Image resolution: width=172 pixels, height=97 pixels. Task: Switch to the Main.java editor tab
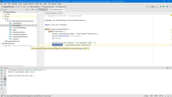click(x=43, y=10)
